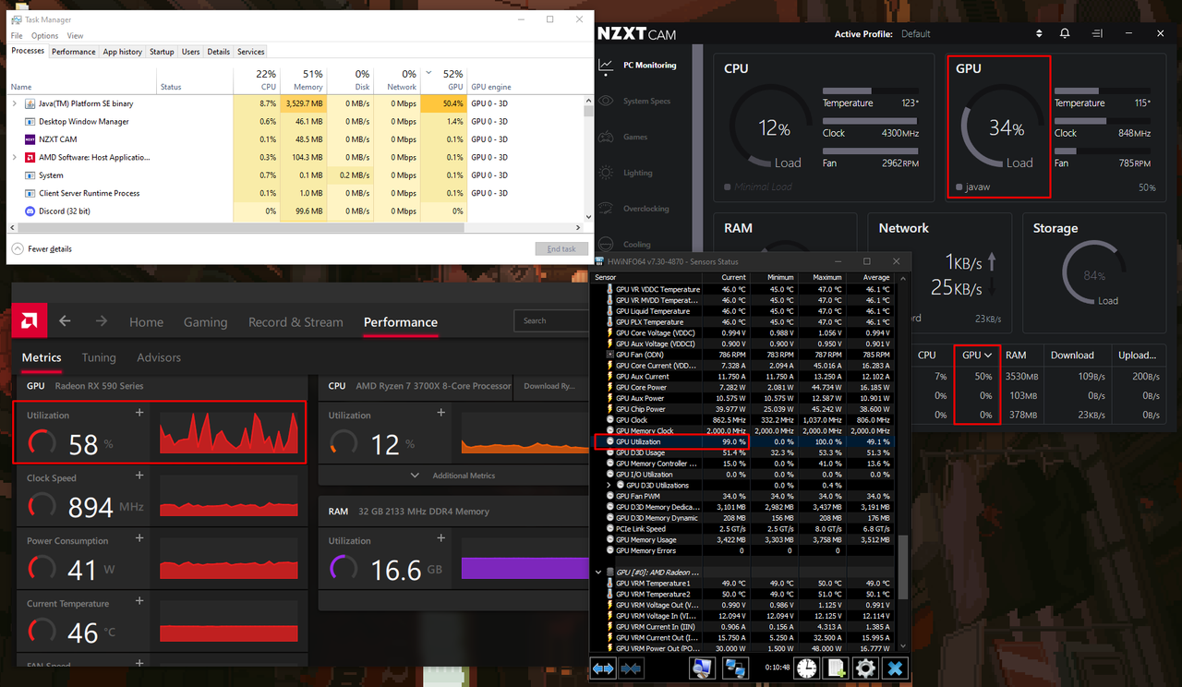The image size is (1182, 687).
Task: Open NZXT CAM notifications bell
Action: (1067, 33)
